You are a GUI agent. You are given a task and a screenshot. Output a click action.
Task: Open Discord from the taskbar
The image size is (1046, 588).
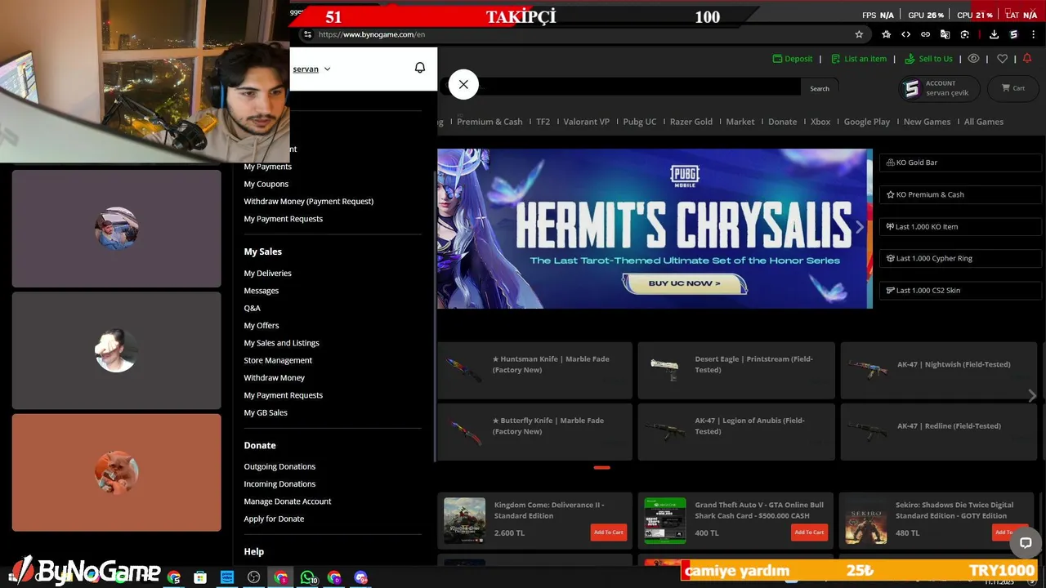pyautogui.click(x=361, y=577)
